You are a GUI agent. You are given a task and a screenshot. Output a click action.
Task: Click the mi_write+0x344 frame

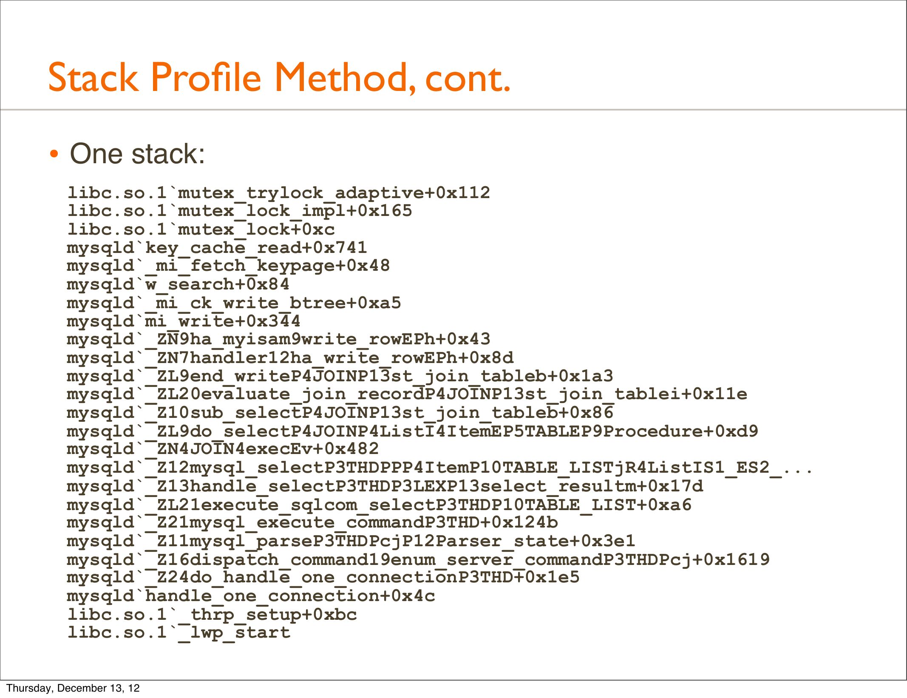point(184,321)
